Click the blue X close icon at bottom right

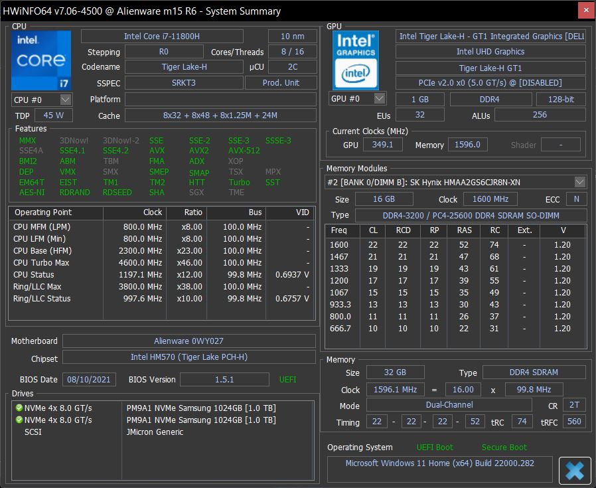575,471
